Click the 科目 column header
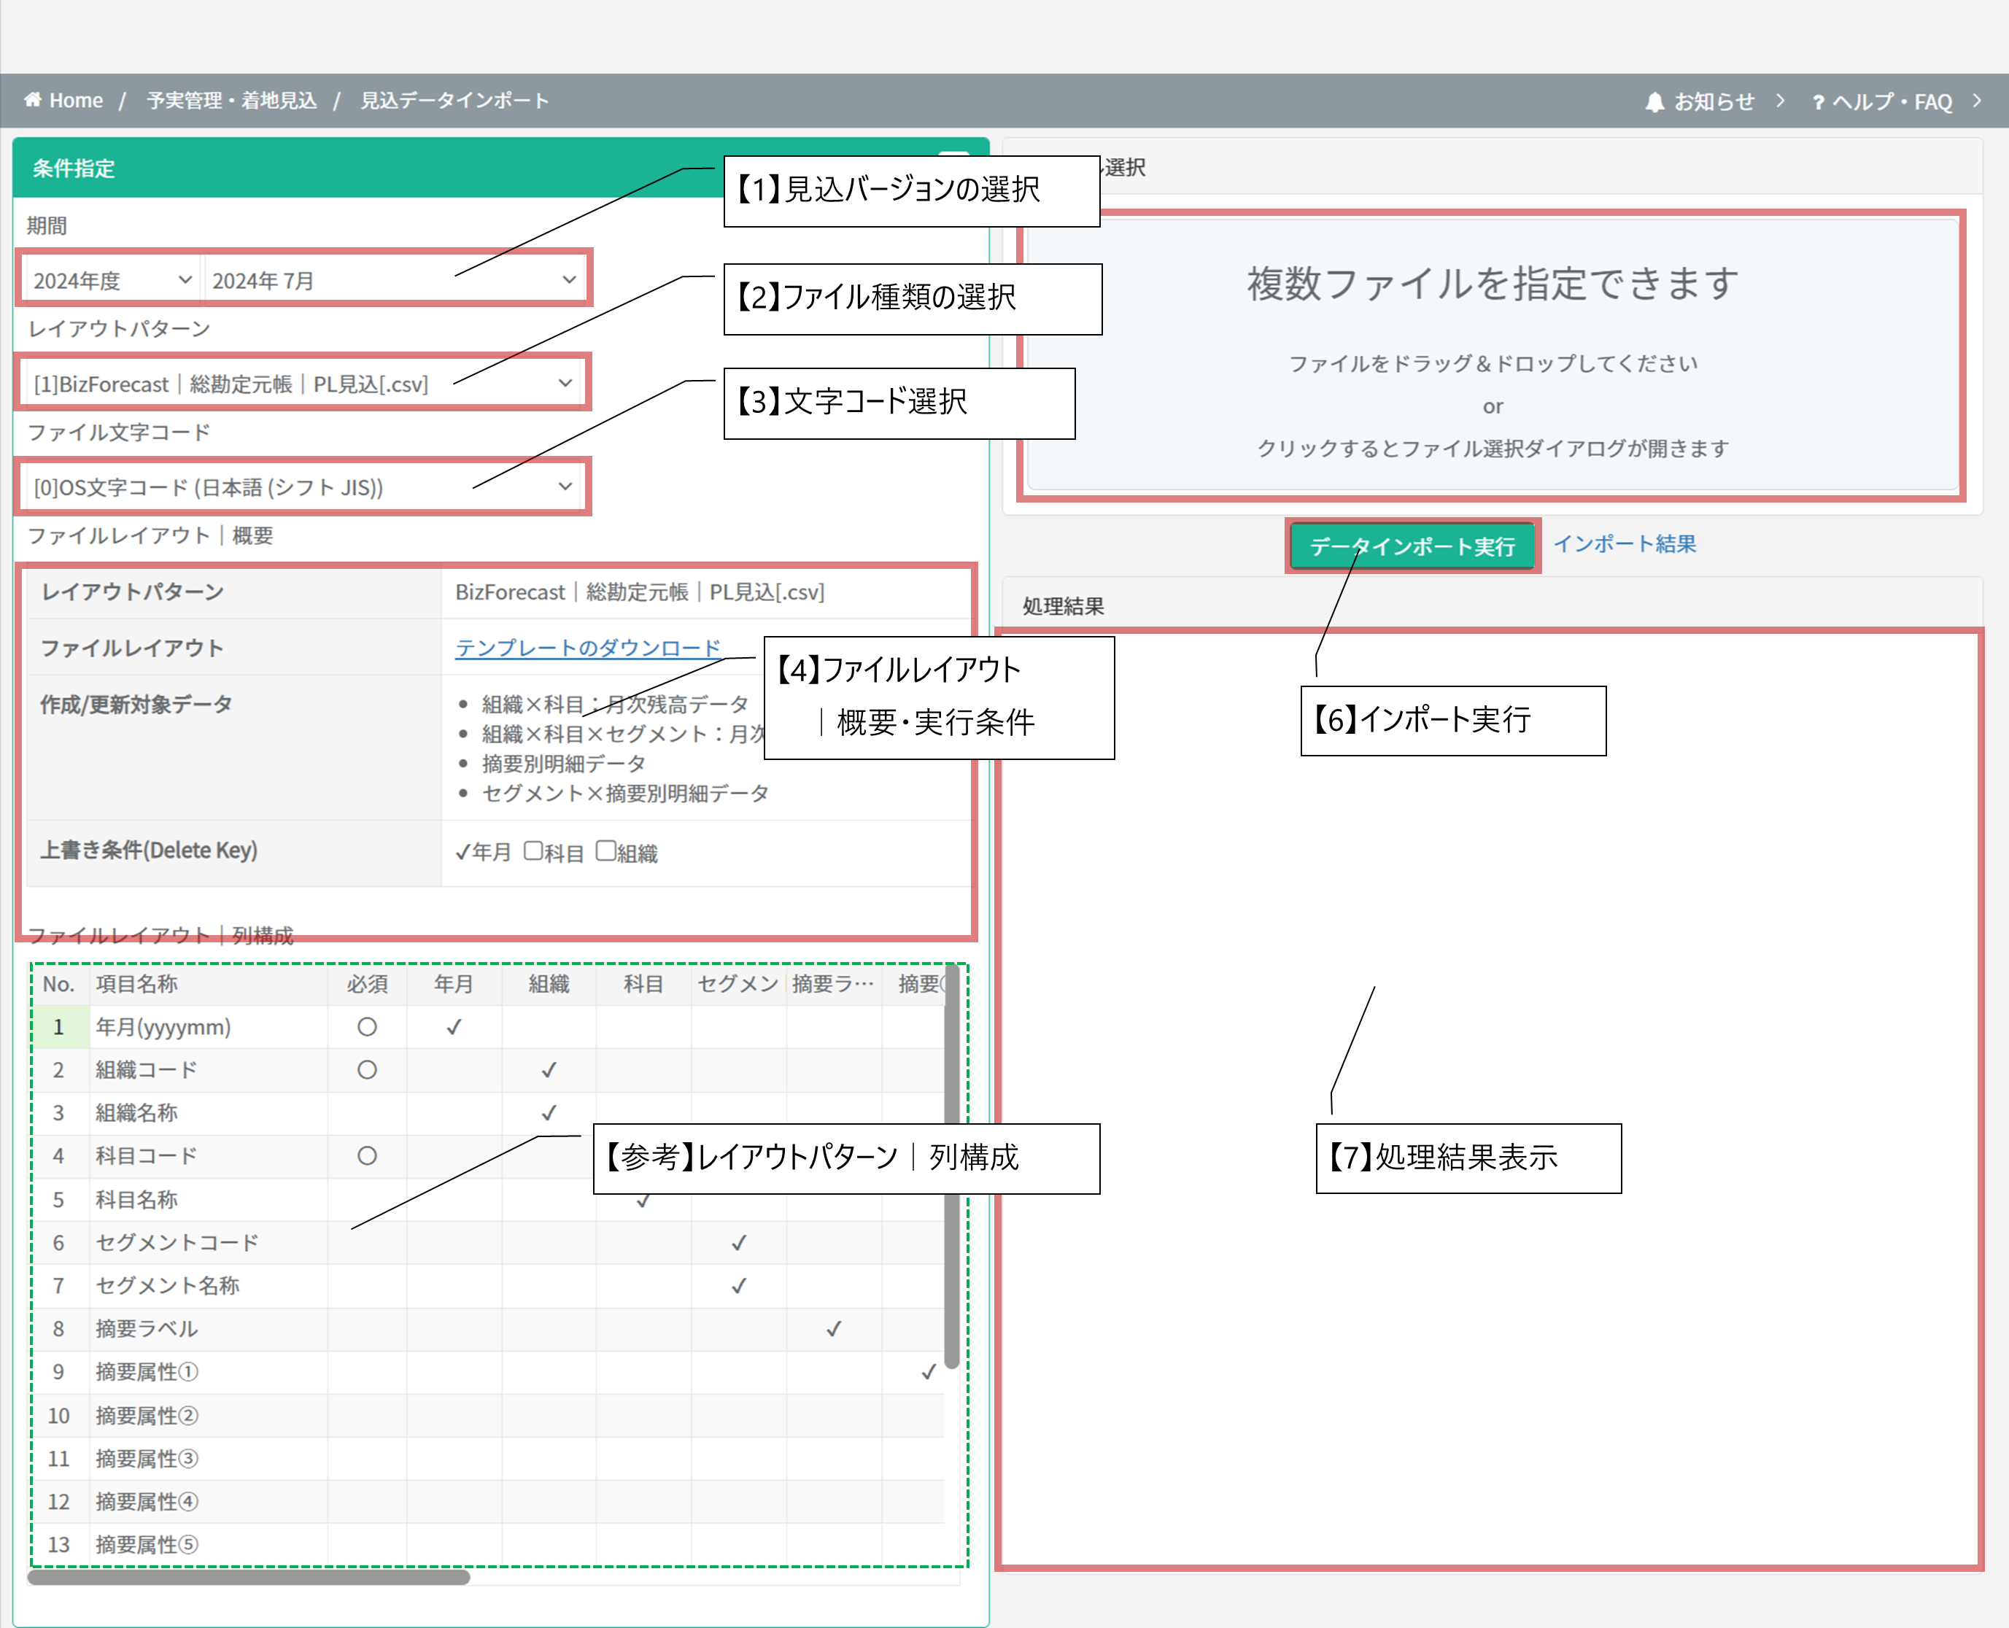The width and height of the screenshot is (2009, 1628). [643, 984]
